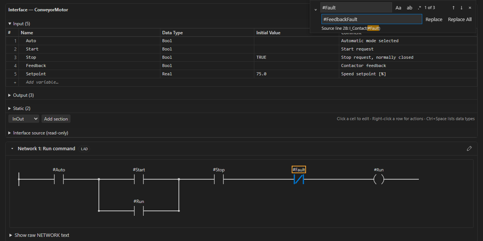Click the replace field containing #FeedbackFault
Viewport: 483px width, 241px height.
pos(372,19)
